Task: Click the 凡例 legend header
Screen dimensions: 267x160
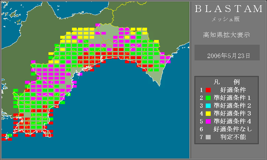Action: point(226,82)
